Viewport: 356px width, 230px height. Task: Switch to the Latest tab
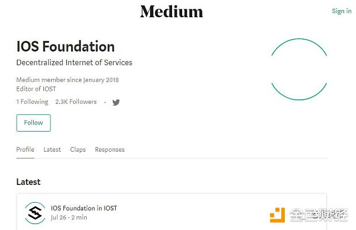point(52,149)
